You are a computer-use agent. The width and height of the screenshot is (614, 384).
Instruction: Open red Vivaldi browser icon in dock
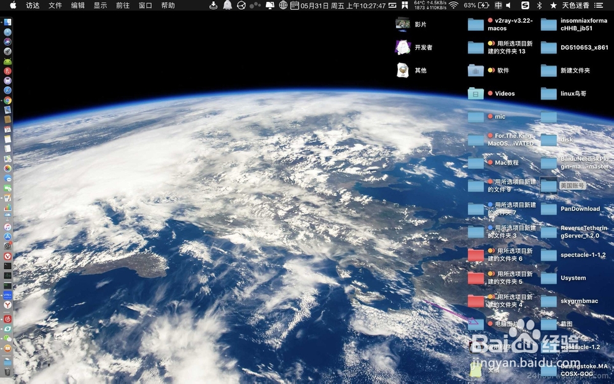[x=7, y=256]
